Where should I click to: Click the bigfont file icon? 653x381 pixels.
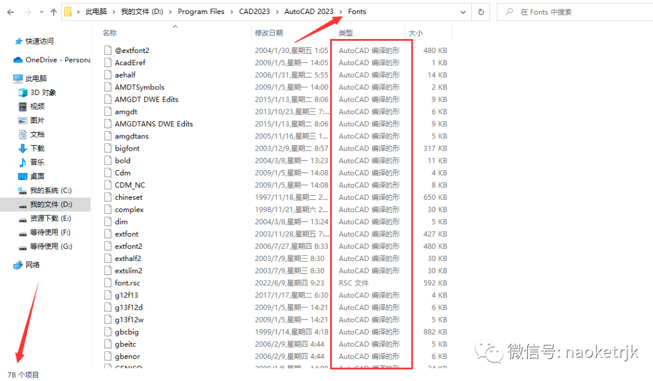(x=108, y=148)
